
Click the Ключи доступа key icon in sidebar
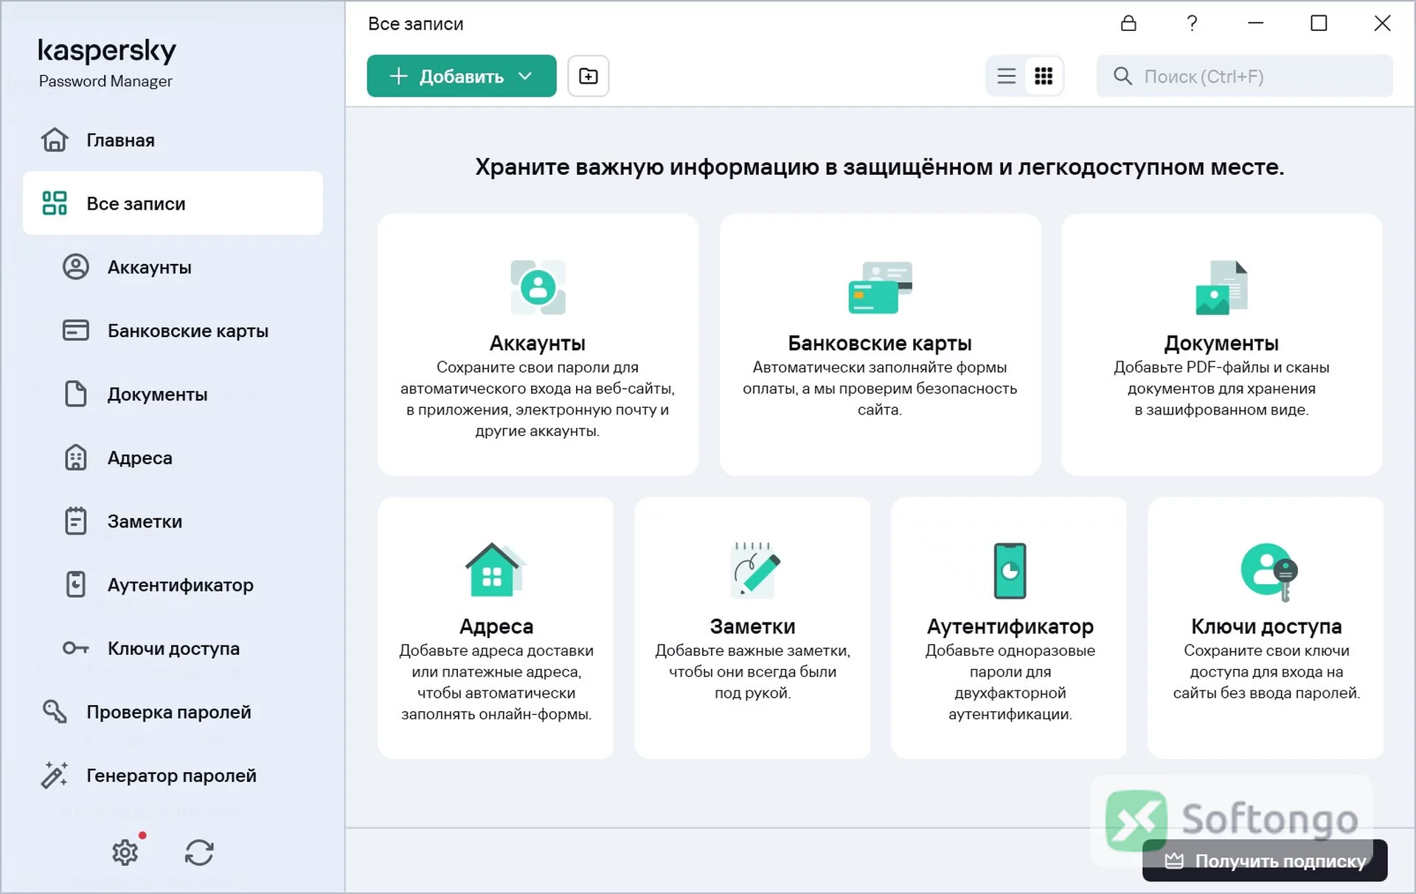75,648
